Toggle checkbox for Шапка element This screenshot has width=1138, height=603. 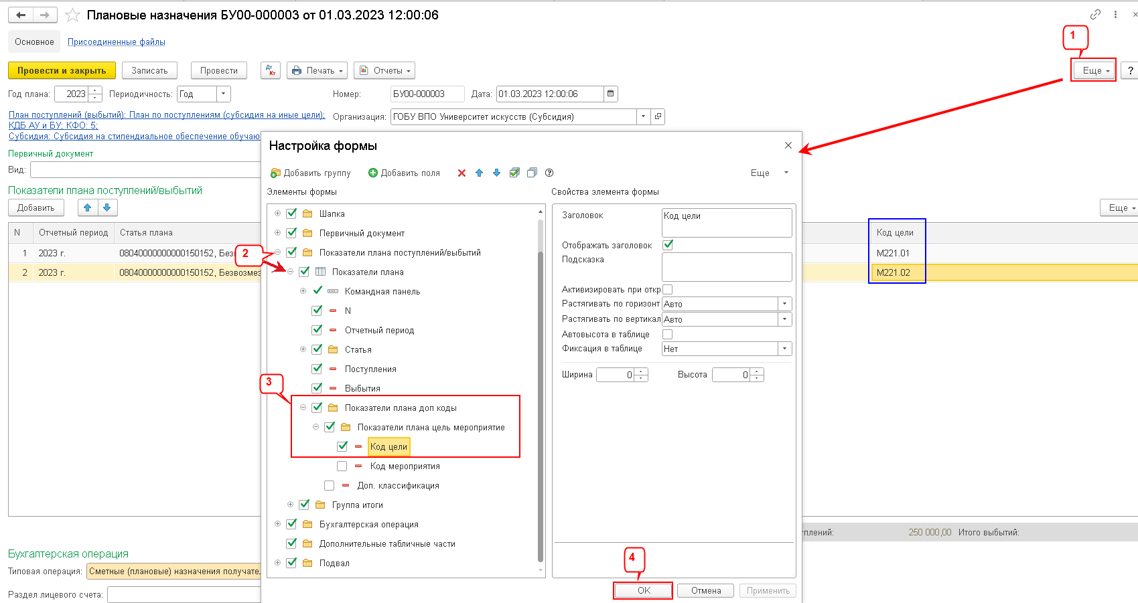[x=291, y=213]
